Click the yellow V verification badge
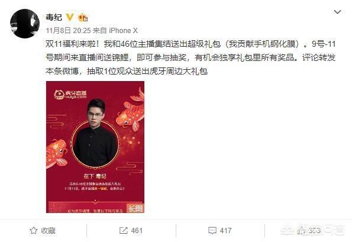 [x=70, y=17]
